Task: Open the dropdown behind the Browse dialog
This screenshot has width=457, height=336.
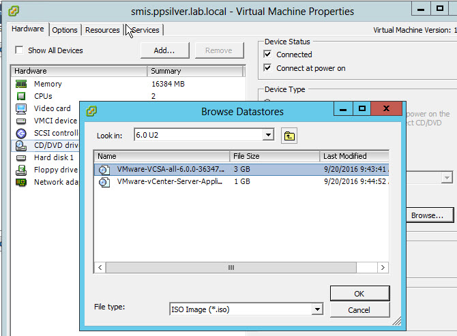Action: click(447, 177)
